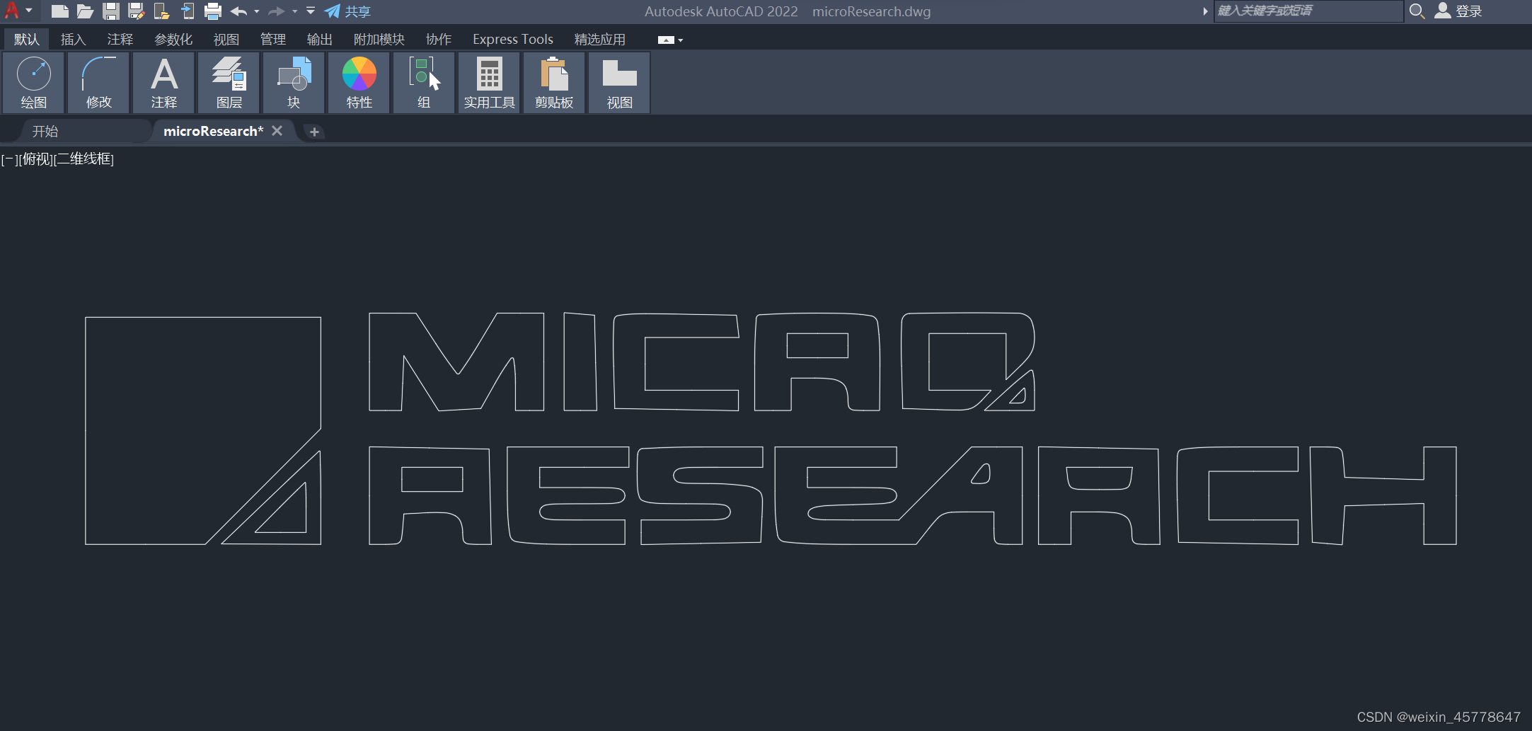Open the 视图 ribbon tab

pos(226,40)
